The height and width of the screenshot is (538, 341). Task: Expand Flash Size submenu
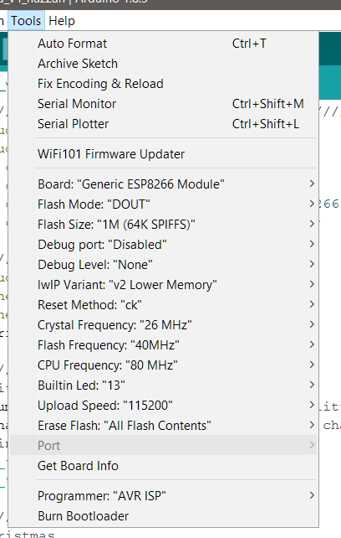[163, 225]
